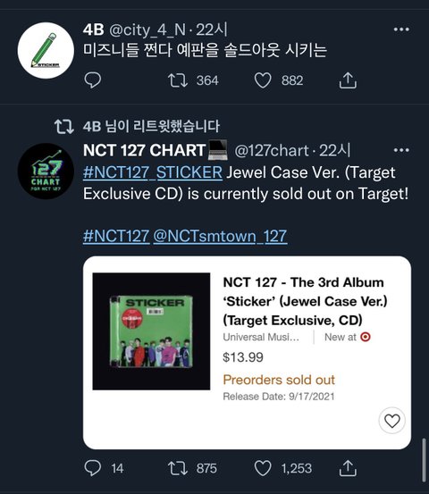The width and height of the screenshot is (429, 494).
Task: Share the NCT 127 CHART tweet
Action: pos(348,468)
